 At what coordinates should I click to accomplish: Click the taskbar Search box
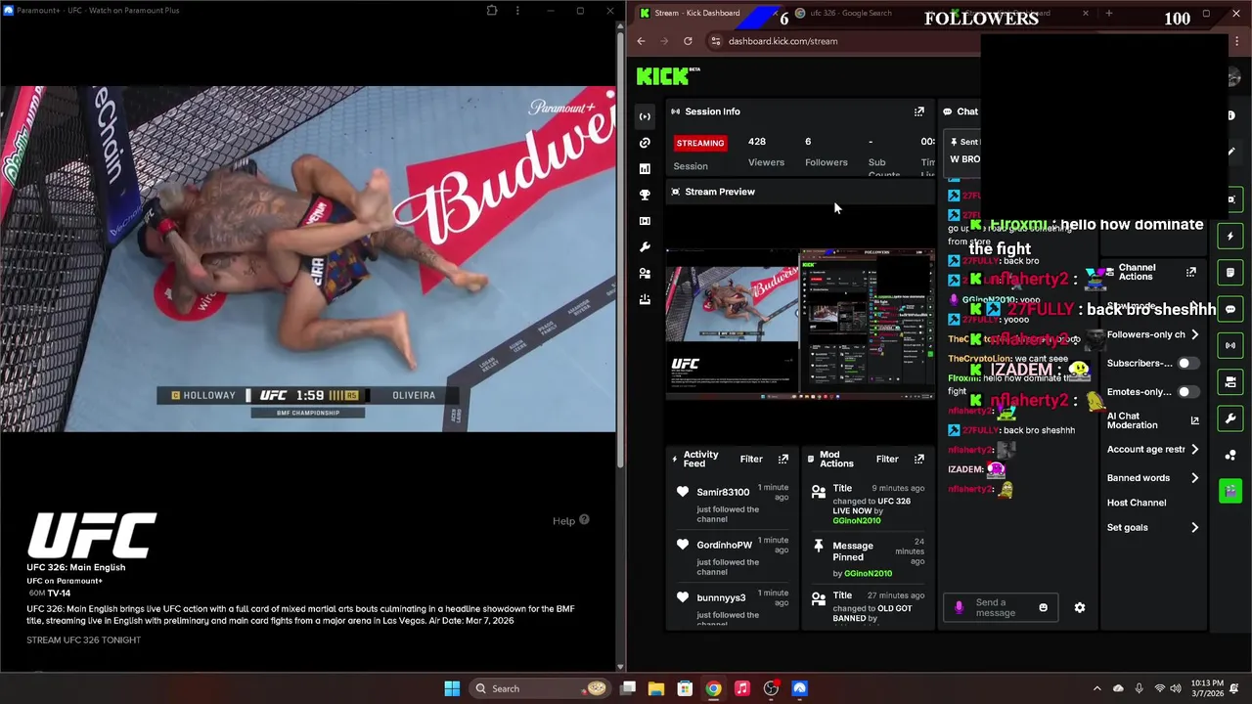click(539, 688)
